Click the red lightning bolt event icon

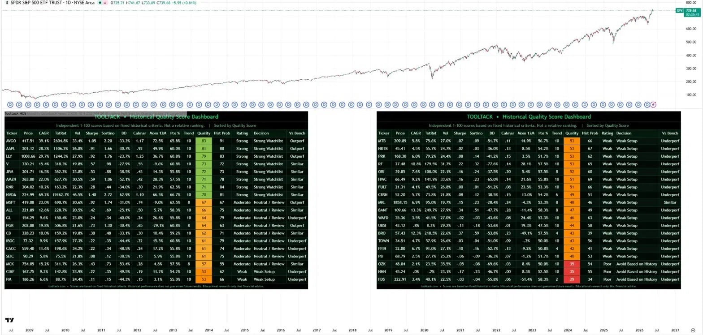[x=653, y=104]
